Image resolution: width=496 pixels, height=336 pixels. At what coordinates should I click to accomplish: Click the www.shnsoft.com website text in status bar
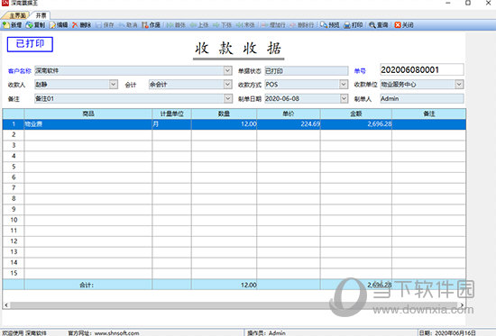(x=116, y=332)
